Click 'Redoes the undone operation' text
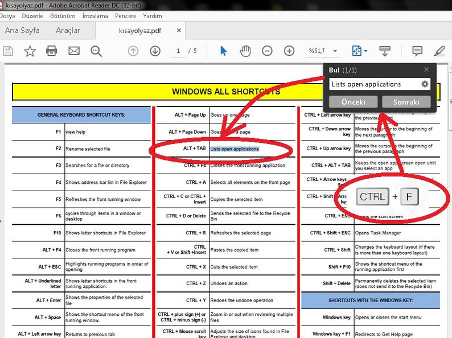 point(241,300)
